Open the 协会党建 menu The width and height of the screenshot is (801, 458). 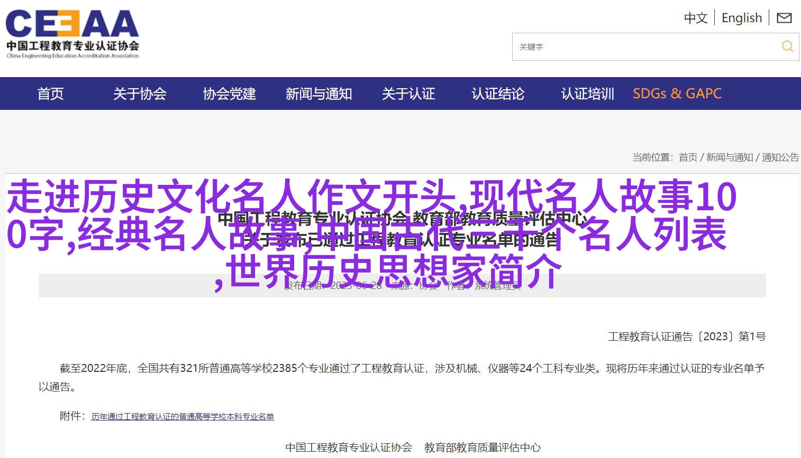click(229, 94)
